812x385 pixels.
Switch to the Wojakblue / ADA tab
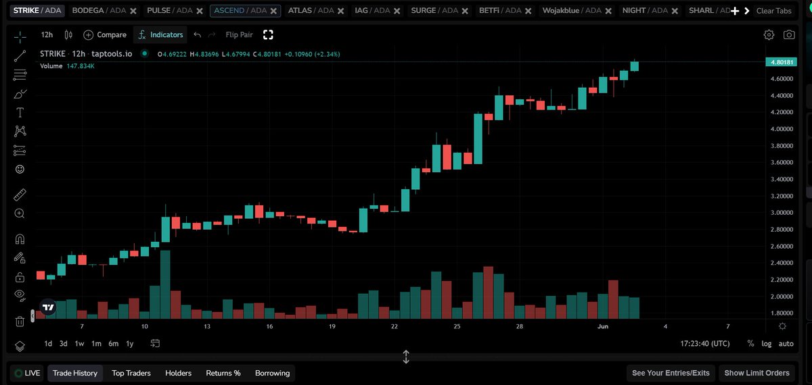[x=572, y=11]
